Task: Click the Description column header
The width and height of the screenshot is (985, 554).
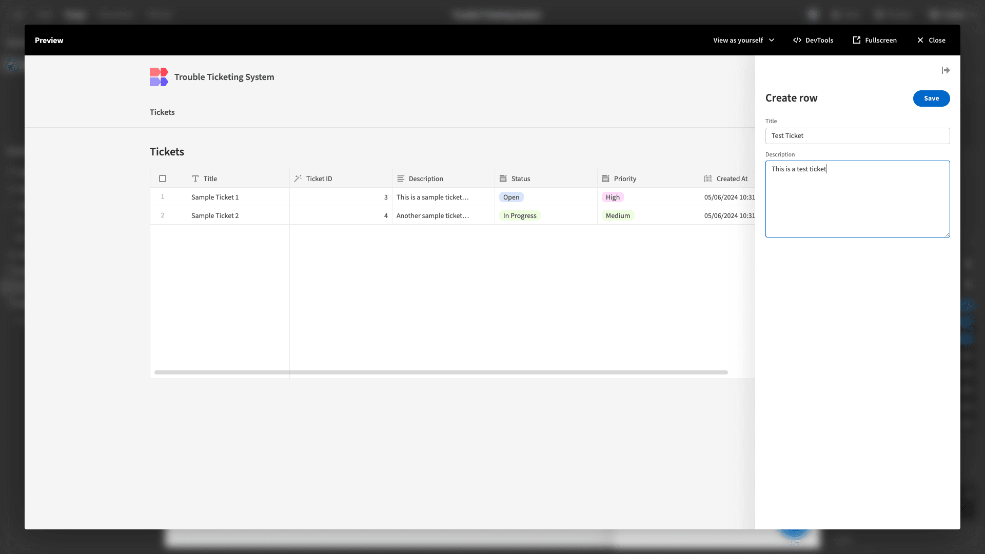Action: [443, 179]
